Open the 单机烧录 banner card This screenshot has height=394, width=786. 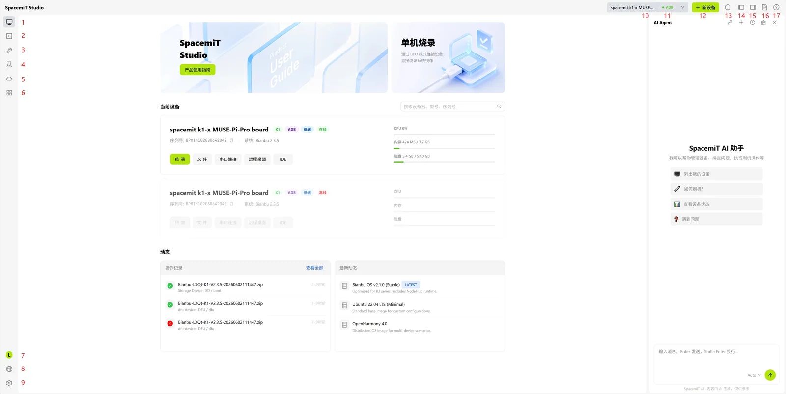(448, 57)
